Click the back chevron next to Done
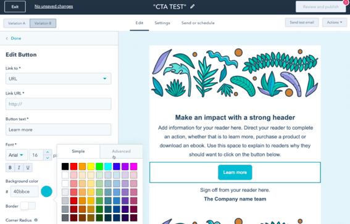The width and height of the screenshot is (350, 224). pos(7,38)
